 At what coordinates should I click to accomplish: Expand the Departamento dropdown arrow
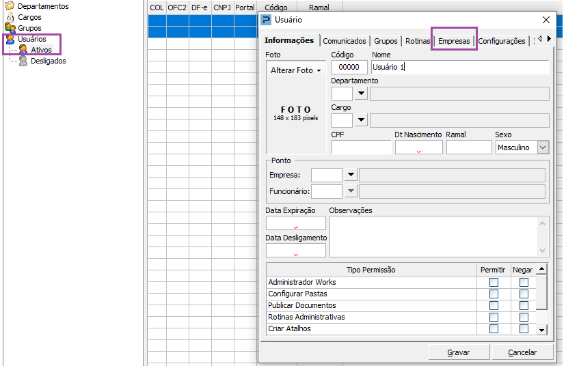coord(361,94)
